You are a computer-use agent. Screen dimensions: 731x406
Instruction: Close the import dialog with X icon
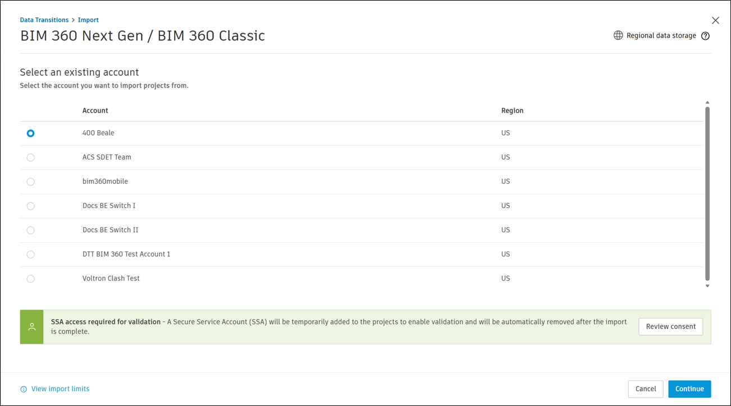coord(715,20)
